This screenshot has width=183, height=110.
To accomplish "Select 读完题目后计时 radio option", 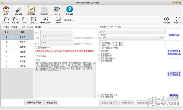I will click(100, 43).
